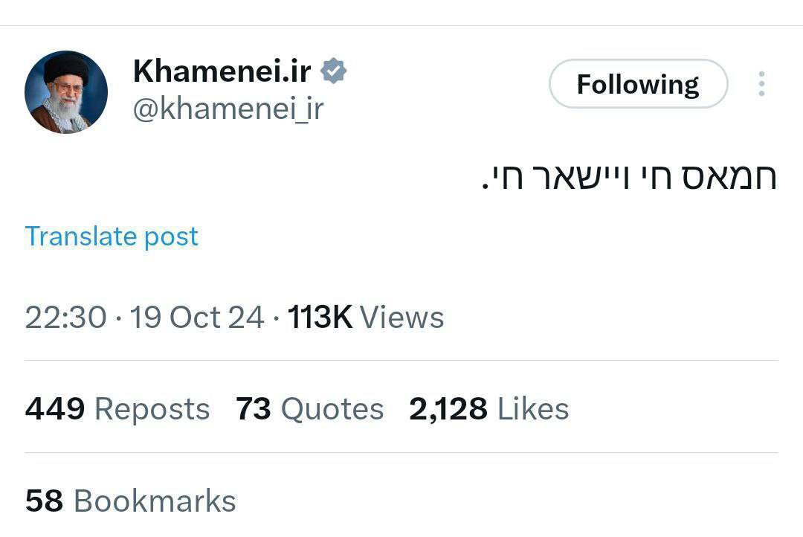The width and height of the screenshot is (803, 537).
Task: Click the Views label
Action: 402,318
